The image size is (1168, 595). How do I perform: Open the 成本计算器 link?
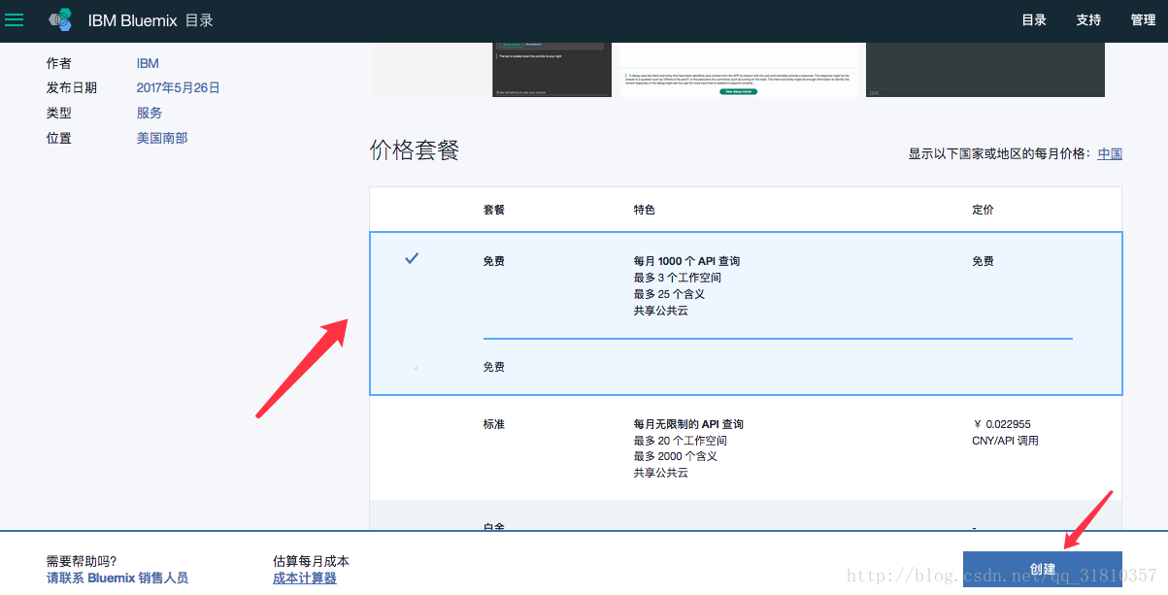point(305,578)
